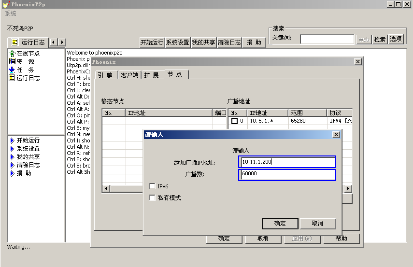413x267 pixels.
Task: Click the 'Welcome to phoenixp2p' log line
Action: click(95, 53)
